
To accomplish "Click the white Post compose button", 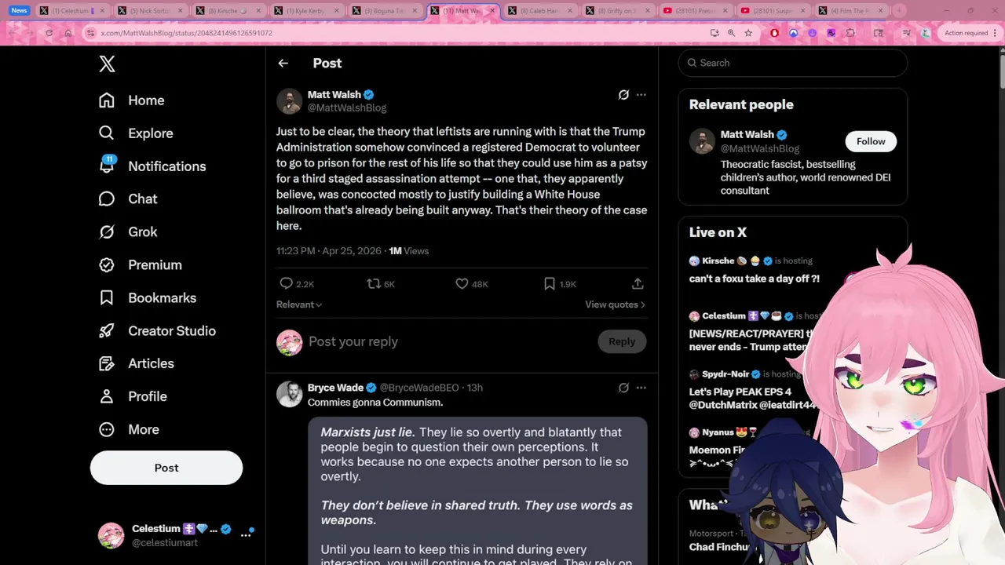I will point(166,468).
